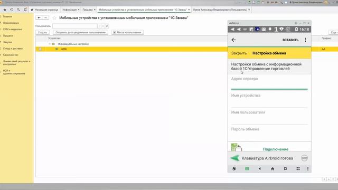Go to Начальная страница tab

[44, 9]
